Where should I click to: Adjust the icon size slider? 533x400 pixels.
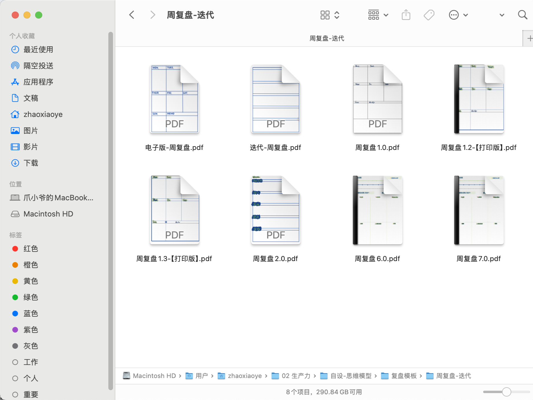[506, 392]
